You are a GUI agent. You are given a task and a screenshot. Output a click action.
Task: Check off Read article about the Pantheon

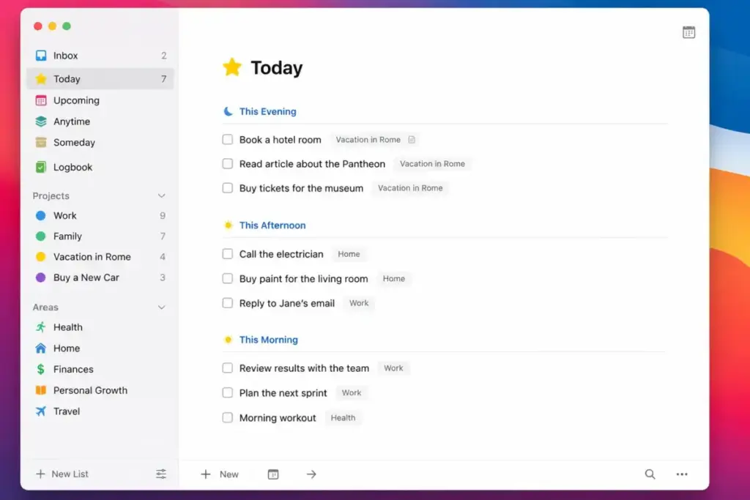tap(228, 164)
